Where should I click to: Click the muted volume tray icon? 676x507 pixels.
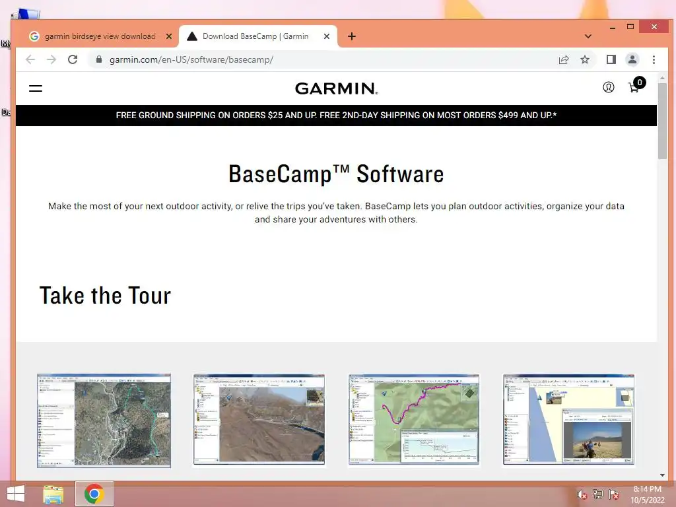[582, 494]
